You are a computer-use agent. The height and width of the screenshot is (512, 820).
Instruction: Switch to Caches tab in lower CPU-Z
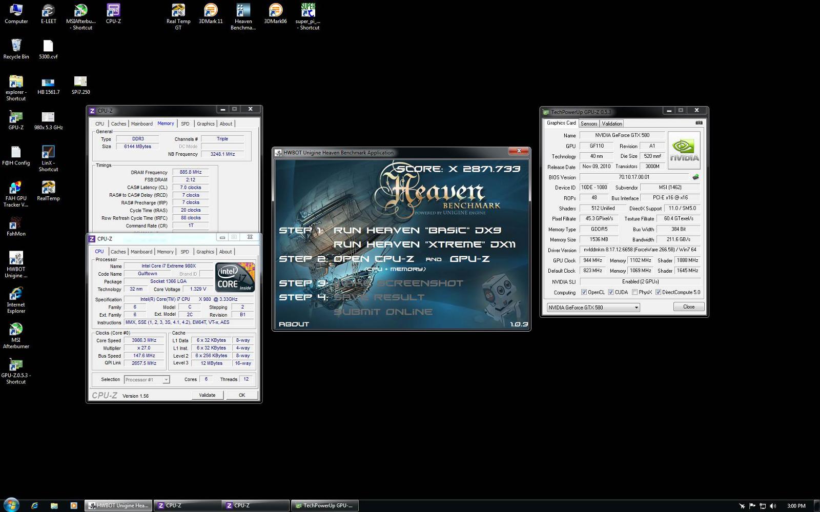click(118, 252)
